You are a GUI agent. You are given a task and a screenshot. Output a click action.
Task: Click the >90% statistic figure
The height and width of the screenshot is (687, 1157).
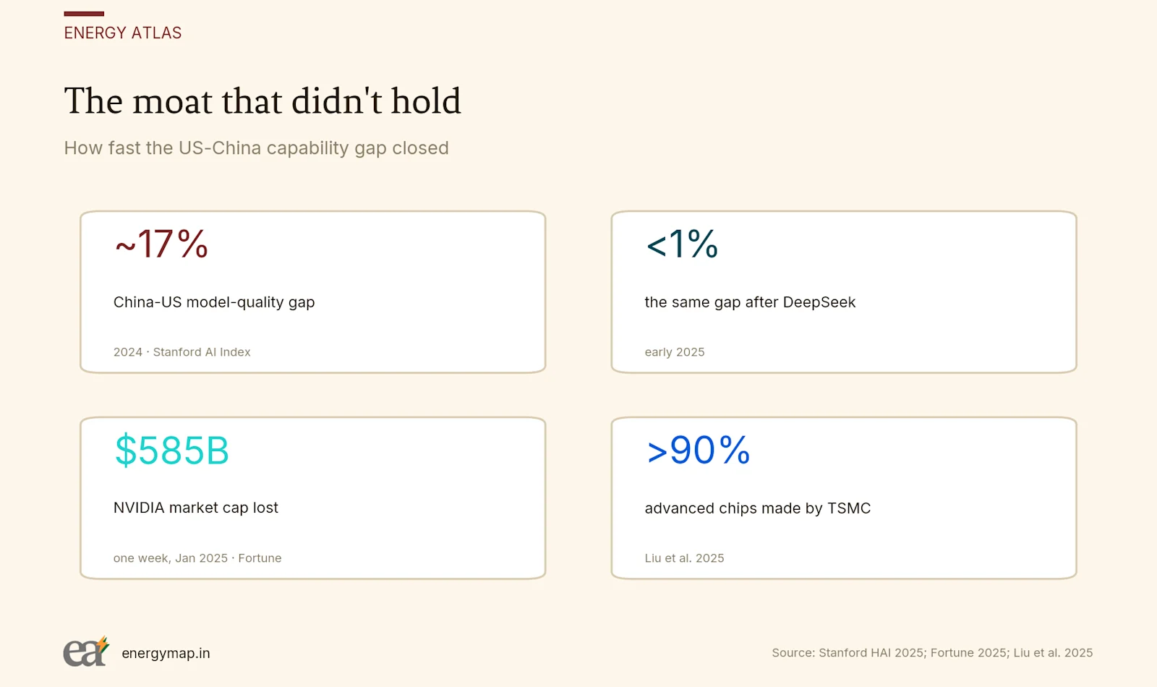699,451
